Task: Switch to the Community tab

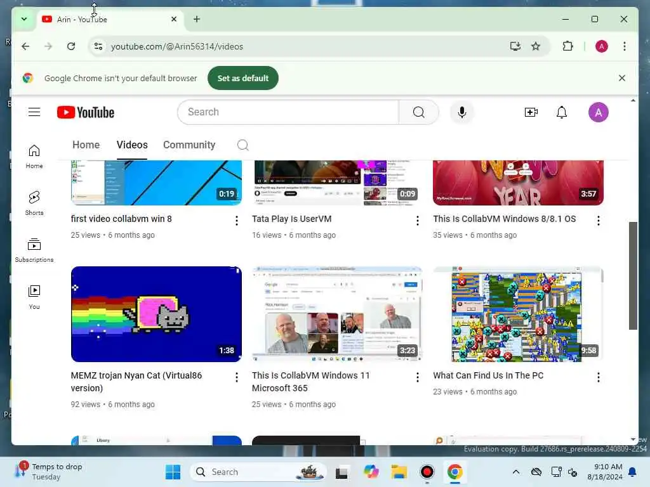Action: point(189,145)
